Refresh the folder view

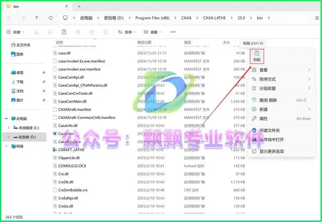coord(51,18)
